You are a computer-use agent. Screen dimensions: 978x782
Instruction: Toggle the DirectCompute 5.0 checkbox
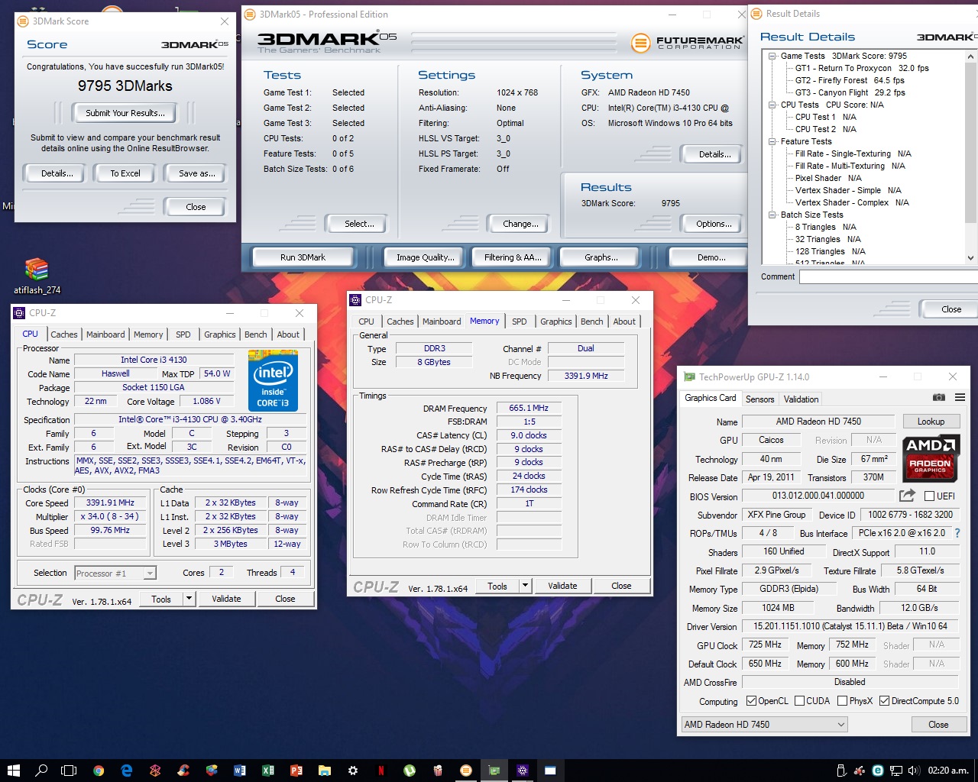[x=884, y=700]
